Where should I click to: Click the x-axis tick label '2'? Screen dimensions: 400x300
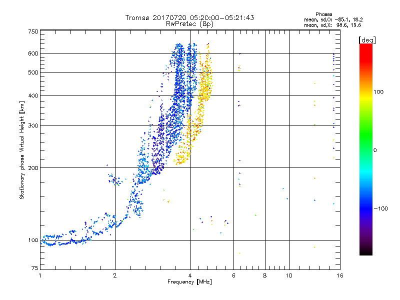point(115,275)
